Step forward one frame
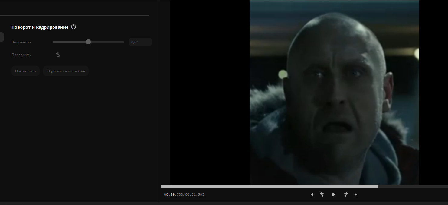 pos(345,194)
